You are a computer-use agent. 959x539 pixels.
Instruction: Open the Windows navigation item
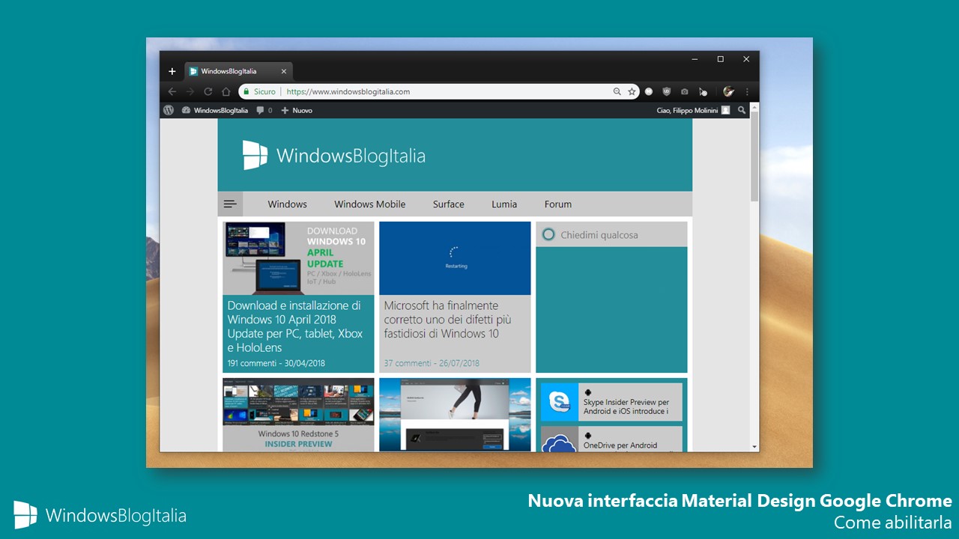click(288, 204)
